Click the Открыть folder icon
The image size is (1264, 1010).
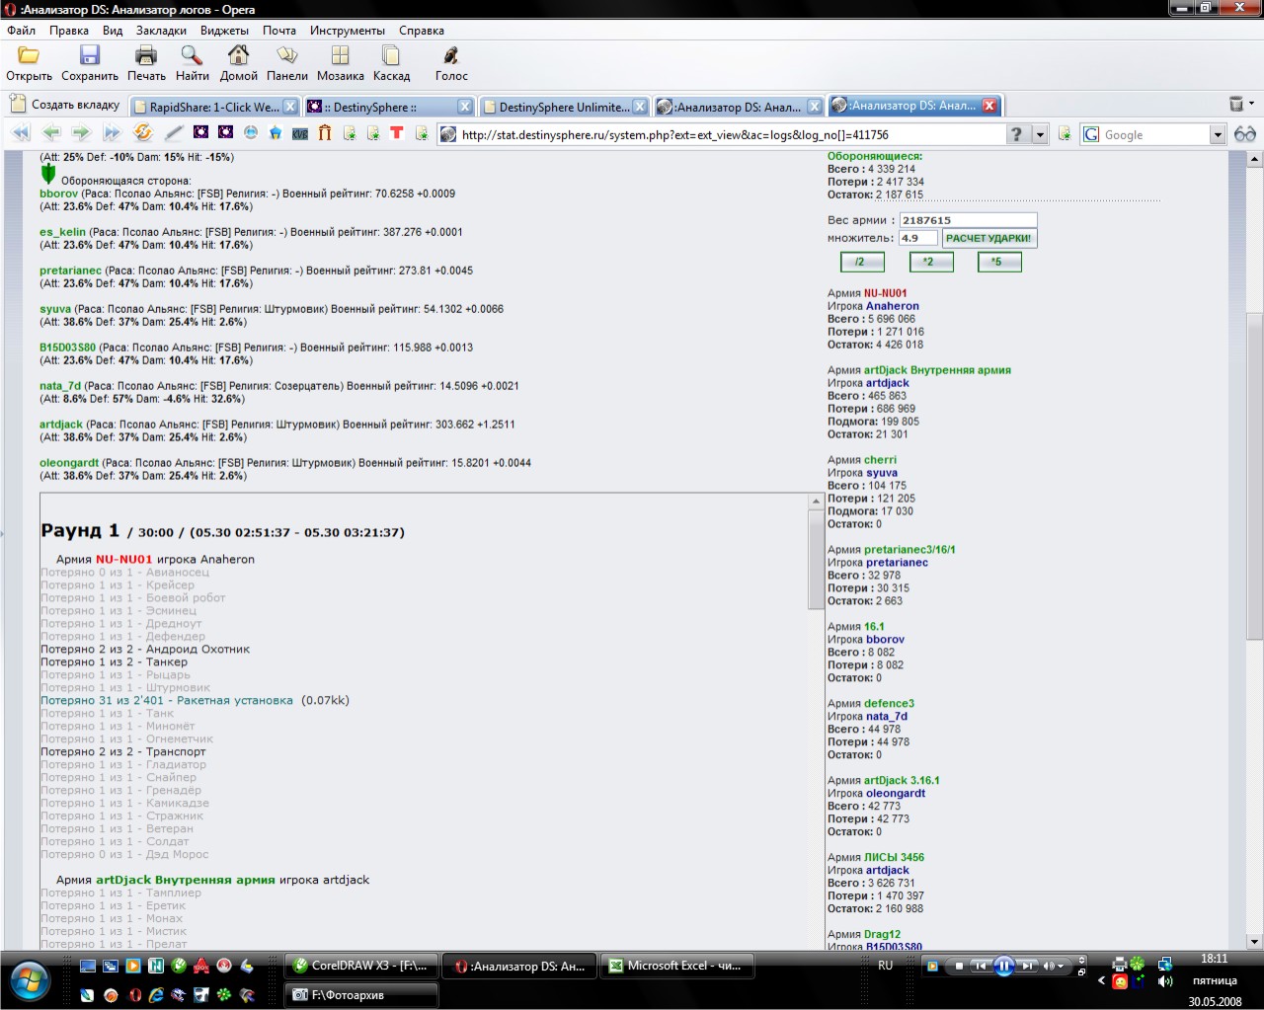tap(29, 55)
